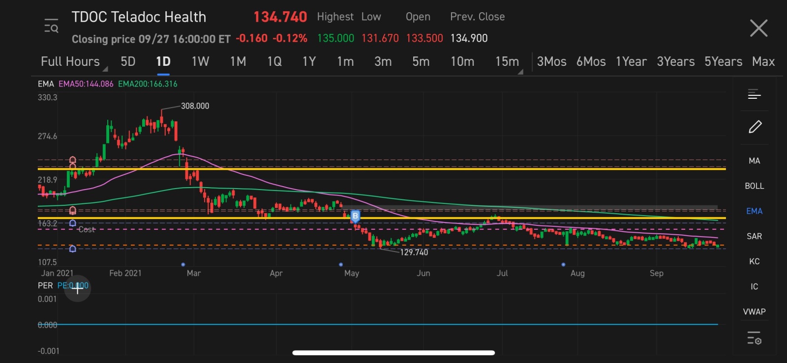The height and width of the screenshot is (363, 787).
Task: Toggle the KC indicator
Action: (755, 261)
